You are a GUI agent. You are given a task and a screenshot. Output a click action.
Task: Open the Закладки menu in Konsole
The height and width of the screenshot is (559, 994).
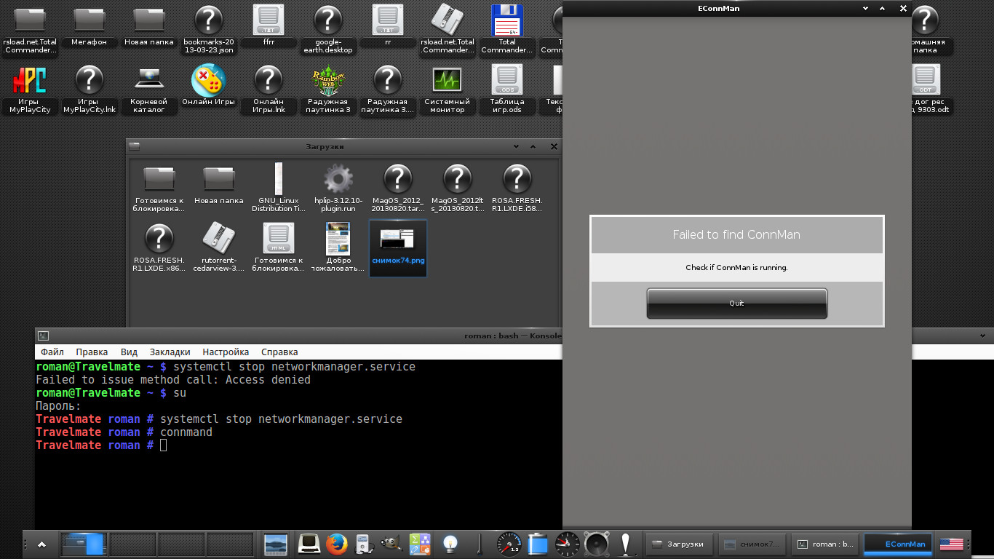pos(170,352)
